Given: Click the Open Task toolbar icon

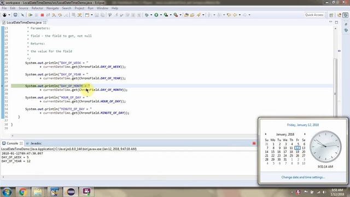Looking at the screenshot, I should pyautogui.click(x=192, y=15).
